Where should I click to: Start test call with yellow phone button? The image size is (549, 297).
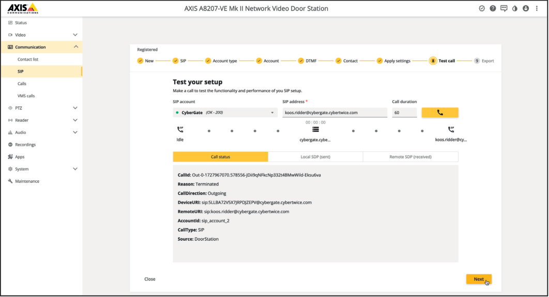pyautogui.click(x=440, y=113)
